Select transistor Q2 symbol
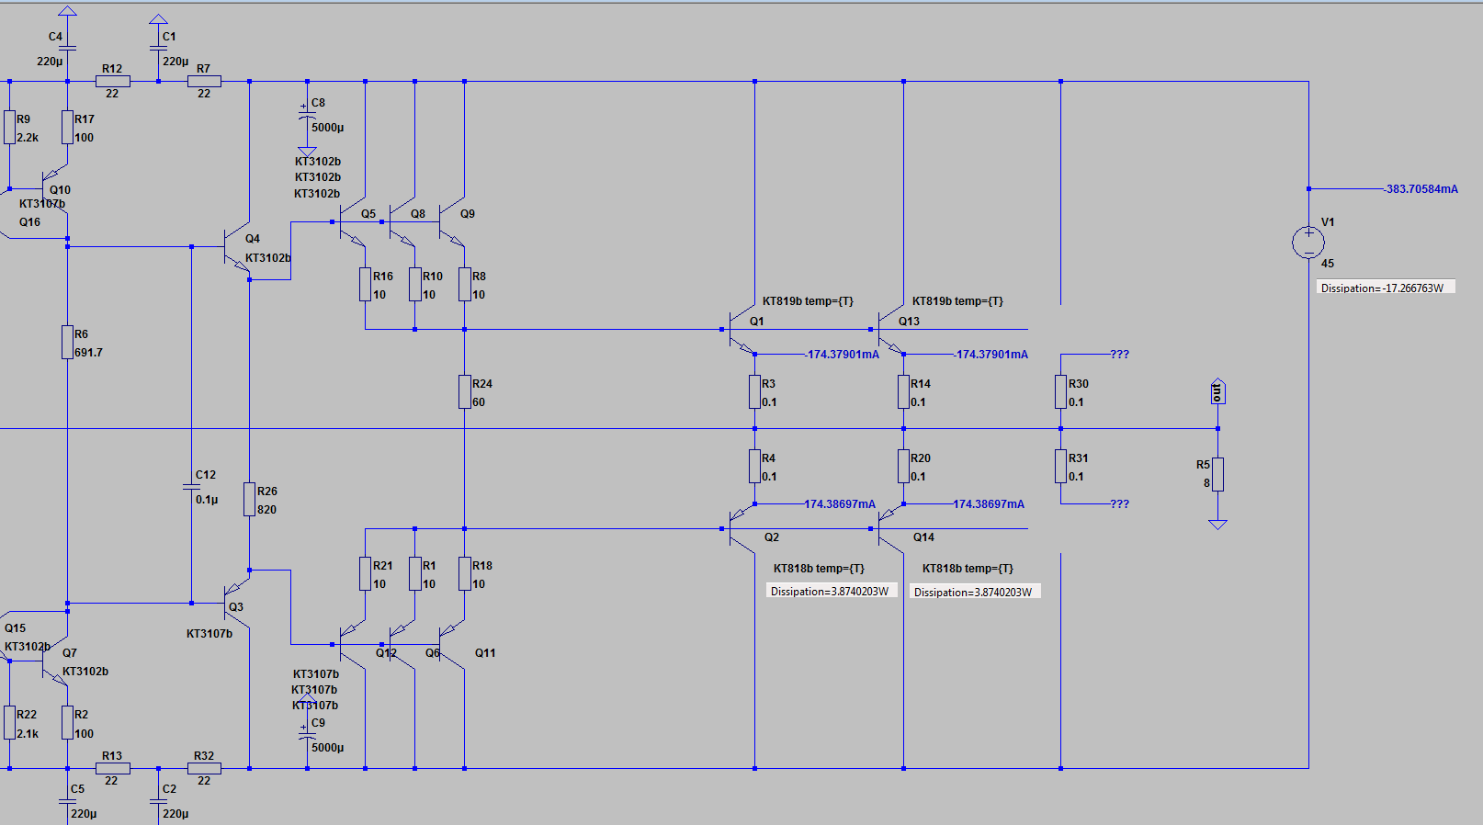Viewport: 1483px width, 825px height. [x=741, y=528]
